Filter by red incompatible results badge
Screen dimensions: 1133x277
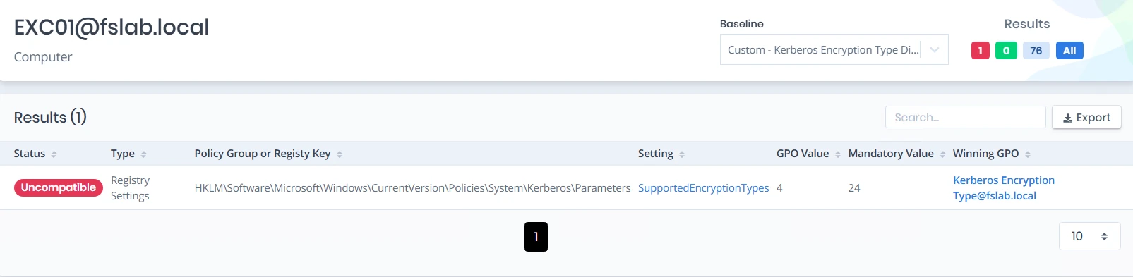pyautogui.click(x=980, y=51)
